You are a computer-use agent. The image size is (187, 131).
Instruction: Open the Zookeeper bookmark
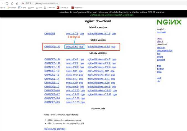click(77, 8)
